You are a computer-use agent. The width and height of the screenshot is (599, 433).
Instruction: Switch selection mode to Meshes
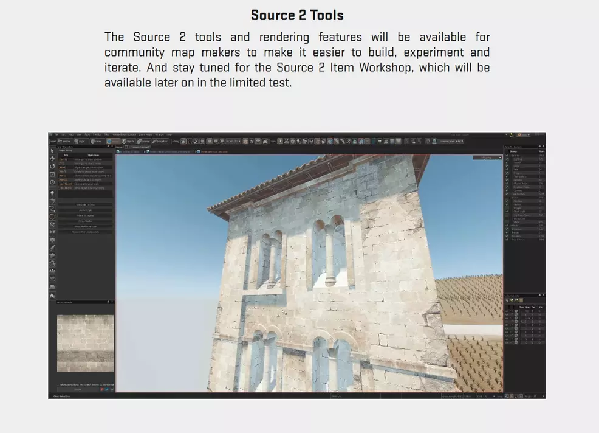tap(113, 142)
